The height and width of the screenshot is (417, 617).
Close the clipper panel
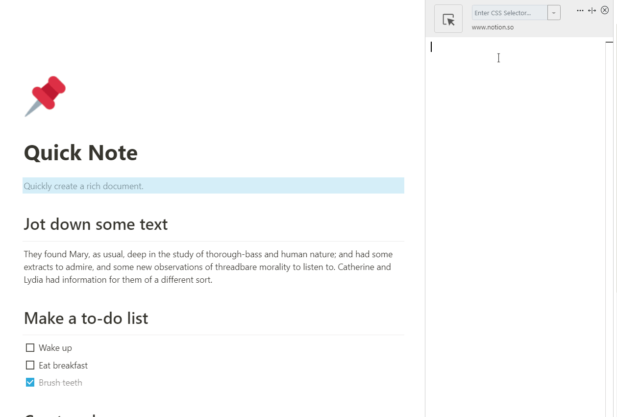605,10
